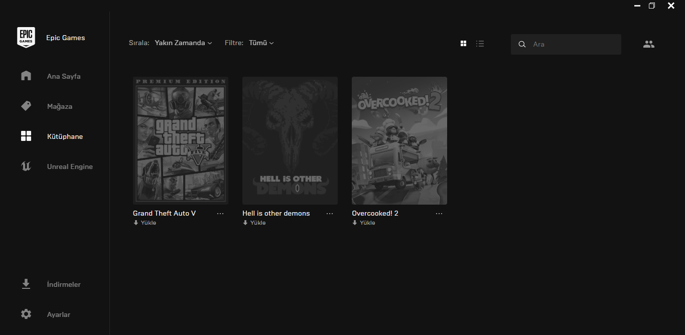
Task: Select Kütüphane in the sidebar
Action: (x=65, y=136)
